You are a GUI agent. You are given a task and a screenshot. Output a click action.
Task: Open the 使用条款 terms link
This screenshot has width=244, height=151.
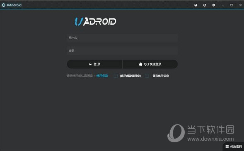point(102,76)
